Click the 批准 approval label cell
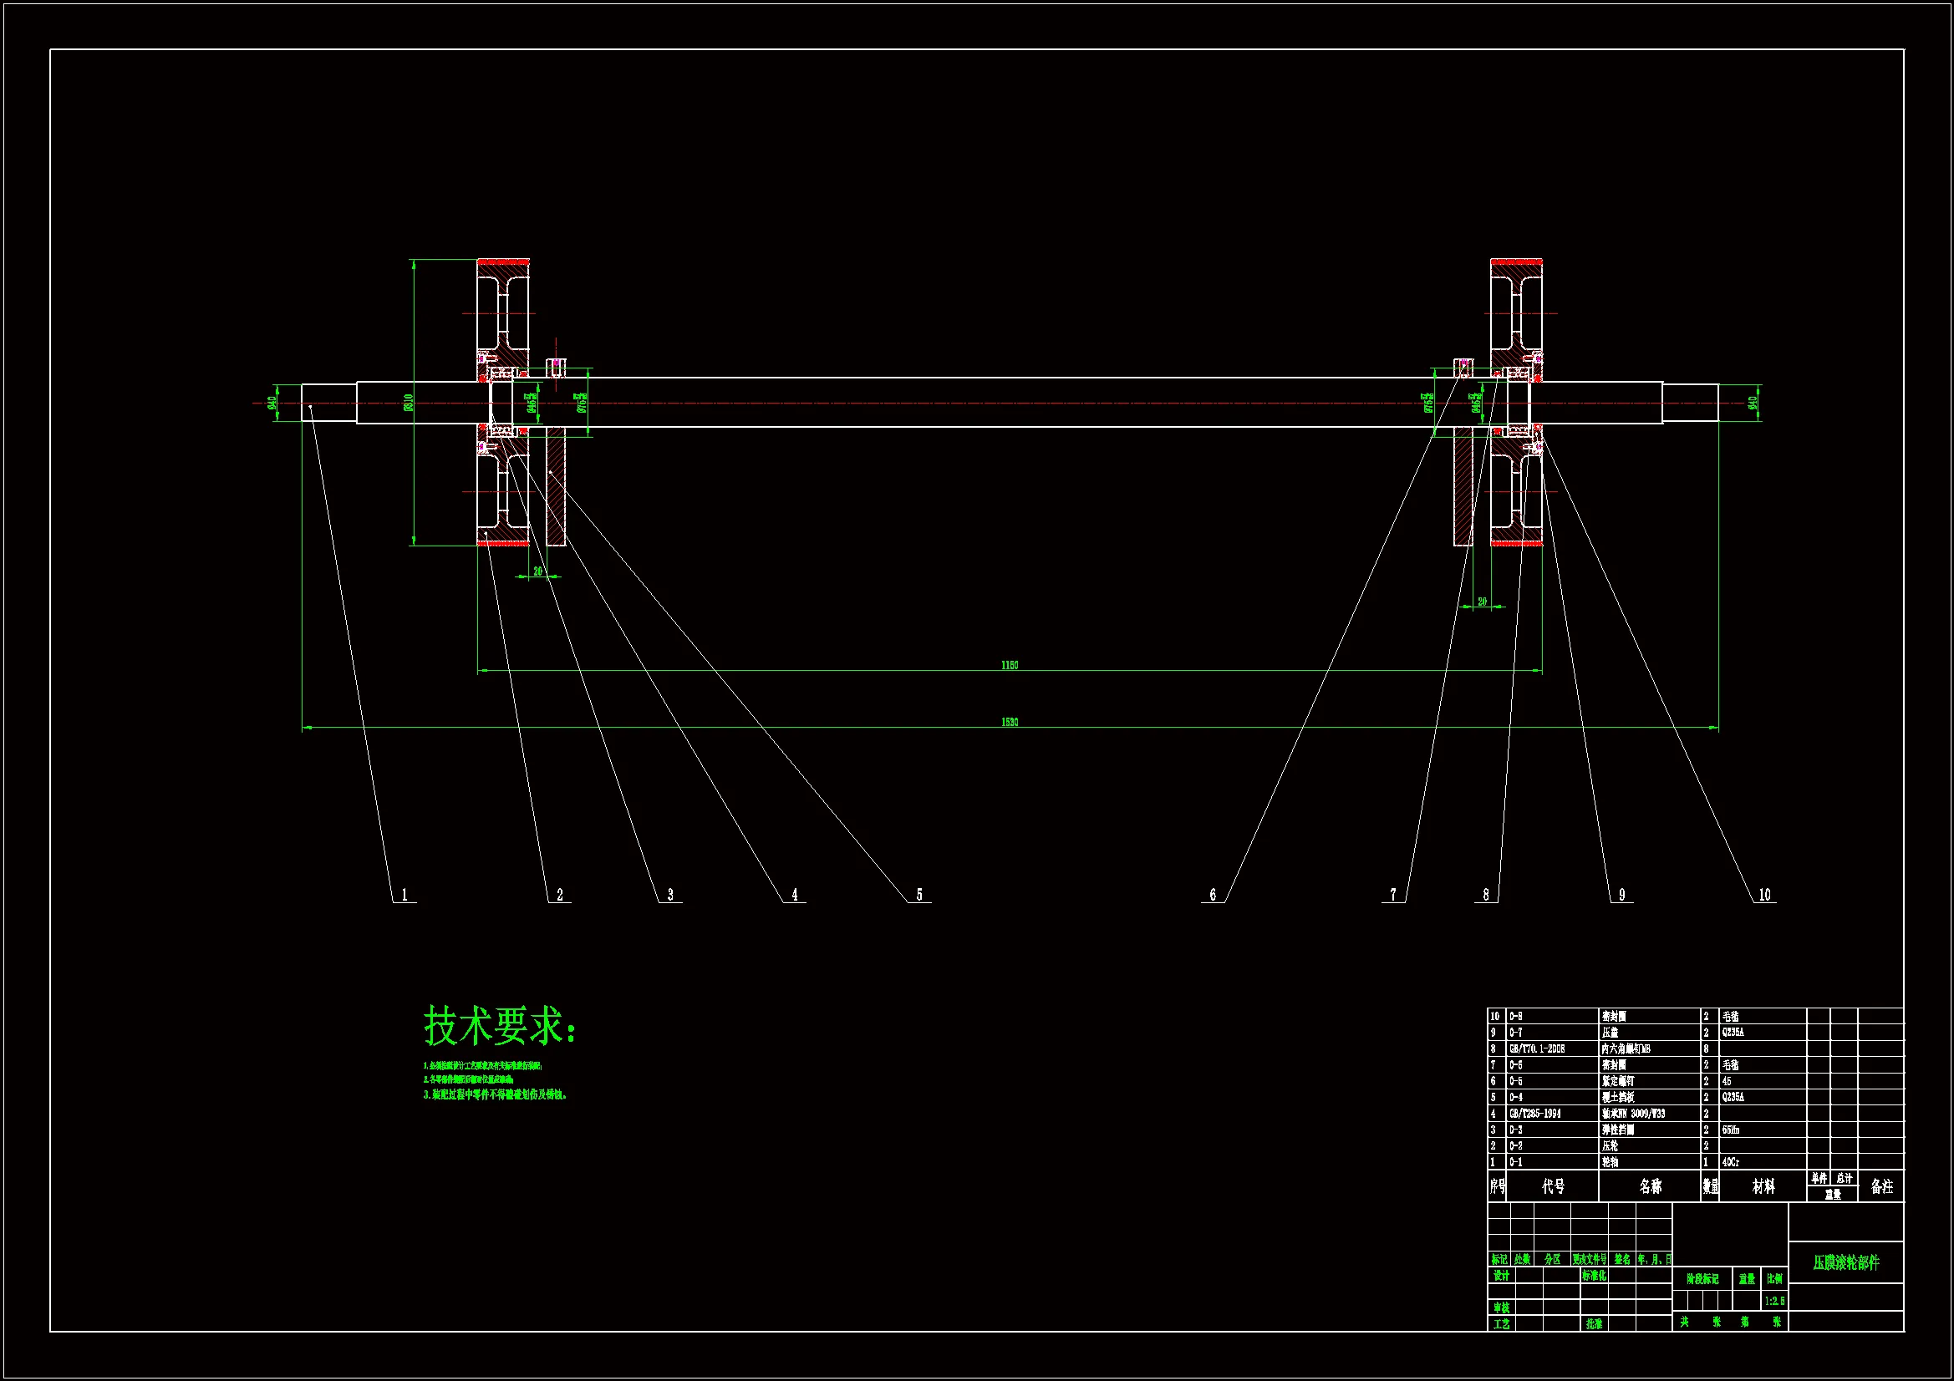The width and height of the screenshot is (1954, 1381). coord(1593,1324)
